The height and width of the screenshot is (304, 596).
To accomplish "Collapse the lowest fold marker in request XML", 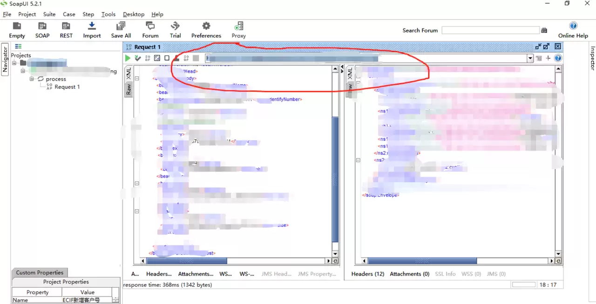I will pyautogui.click(x=137, y=211).
